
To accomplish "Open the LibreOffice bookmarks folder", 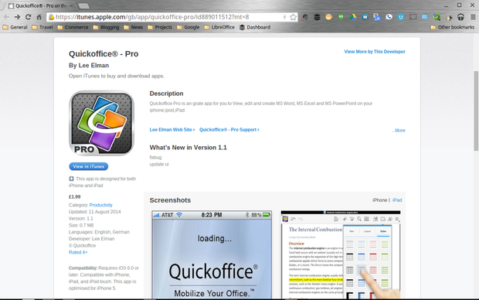I will 219,27.
